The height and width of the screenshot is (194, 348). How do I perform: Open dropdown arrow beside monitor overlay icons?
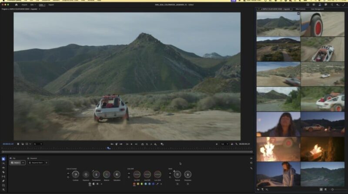coord(30,144)
